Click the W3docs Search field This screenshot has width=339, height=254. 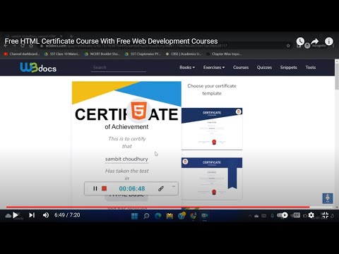pos(118,68)
